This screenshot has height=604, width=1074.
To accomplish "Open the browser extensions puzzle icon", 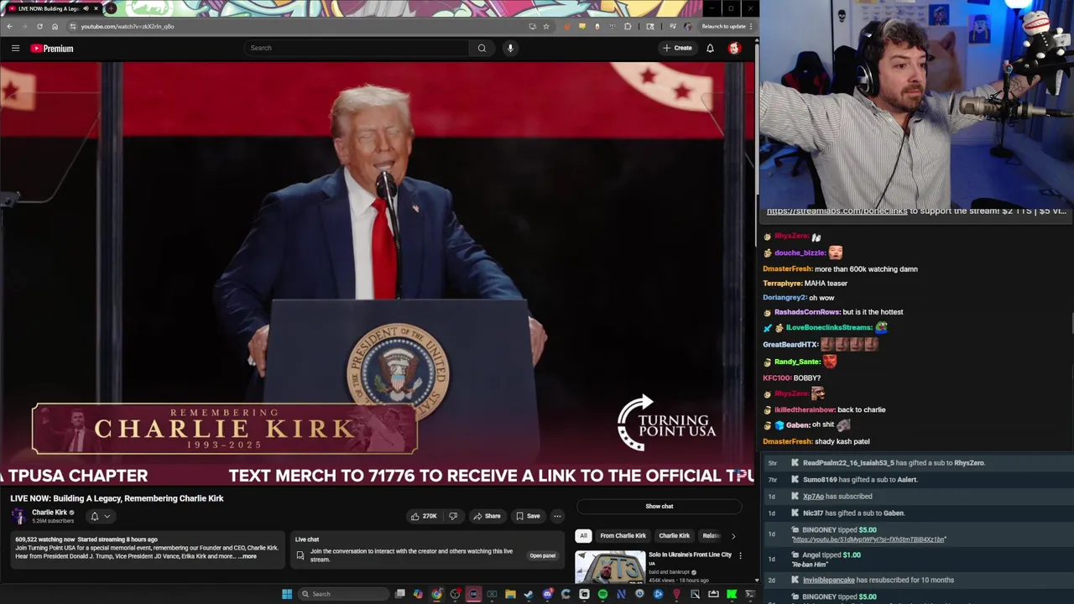I will tap(628, 26).
